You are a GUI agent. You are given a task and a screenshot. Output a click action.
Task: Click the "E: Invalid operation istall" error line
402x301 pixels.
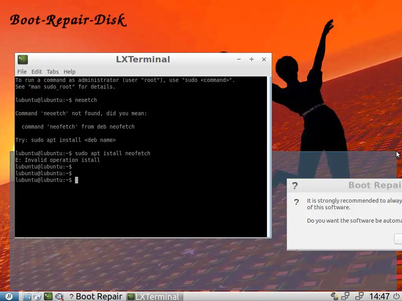58,160
